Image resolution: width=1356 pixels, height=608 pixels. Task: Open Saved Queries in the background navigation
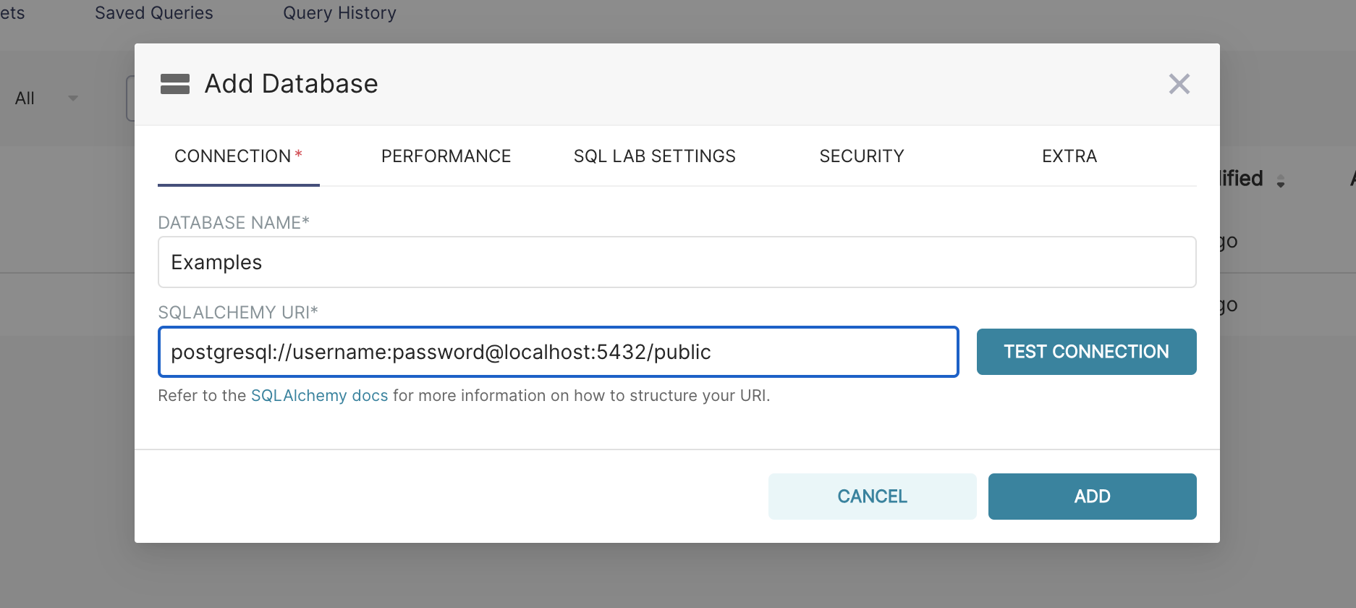tap(154, 13)
